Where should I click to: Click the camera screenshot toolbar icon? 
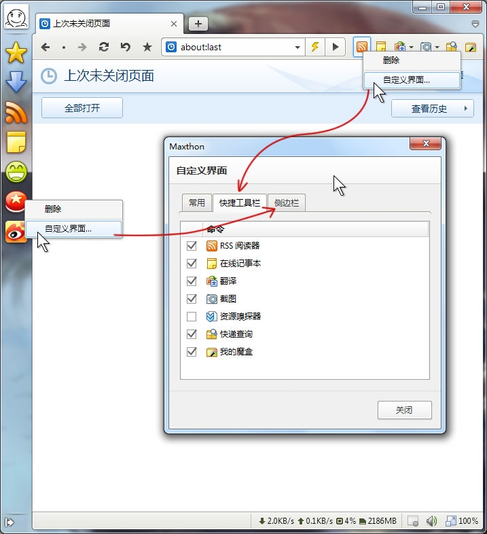[426, 47]
